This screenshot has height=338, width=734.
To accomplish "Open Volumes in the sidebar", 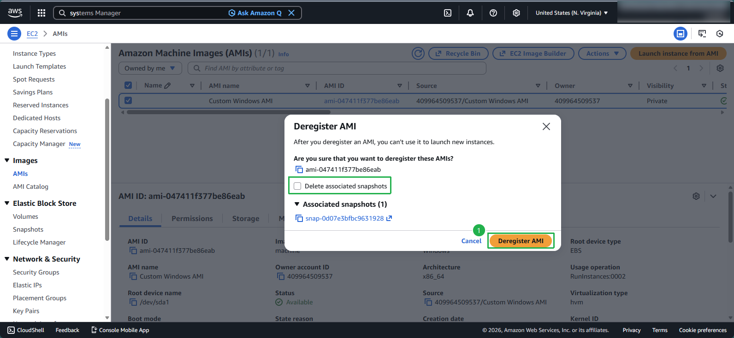I will click(25, 216).
